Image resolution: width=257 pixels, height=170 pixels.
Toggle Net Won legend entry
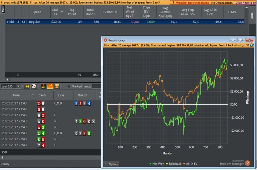click(x=157, y=164)
